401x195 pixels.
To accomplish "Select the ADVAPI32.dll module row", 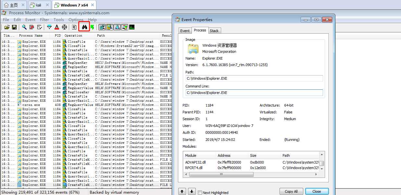I will 251,162.
